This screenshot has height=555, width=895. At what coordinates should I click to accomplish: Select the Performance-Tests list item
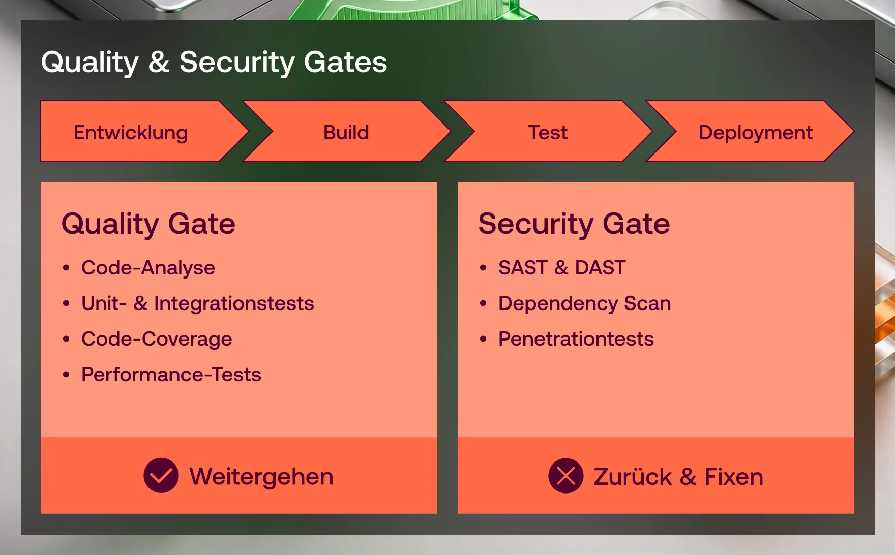click(171, 375)
